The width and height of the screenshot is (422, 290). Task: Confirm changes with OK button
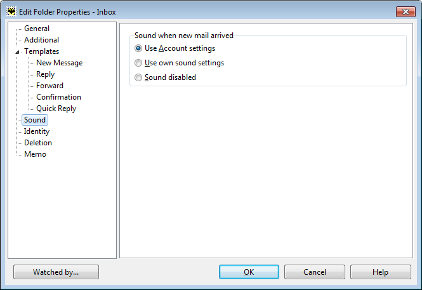249,272
